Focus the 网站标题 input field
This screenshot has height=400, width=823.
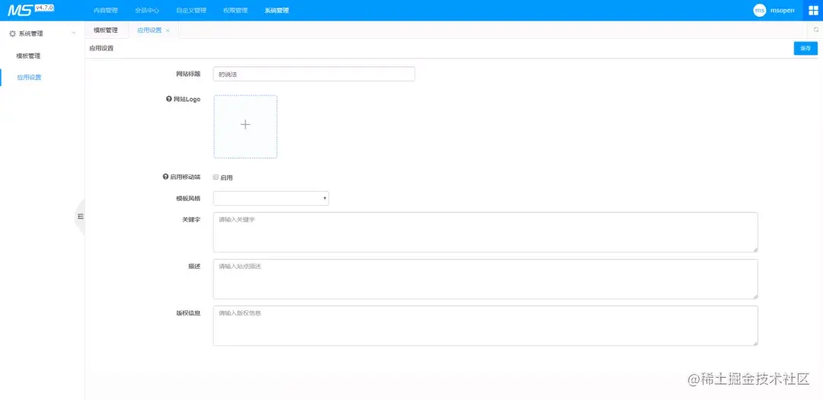(314, 74)
